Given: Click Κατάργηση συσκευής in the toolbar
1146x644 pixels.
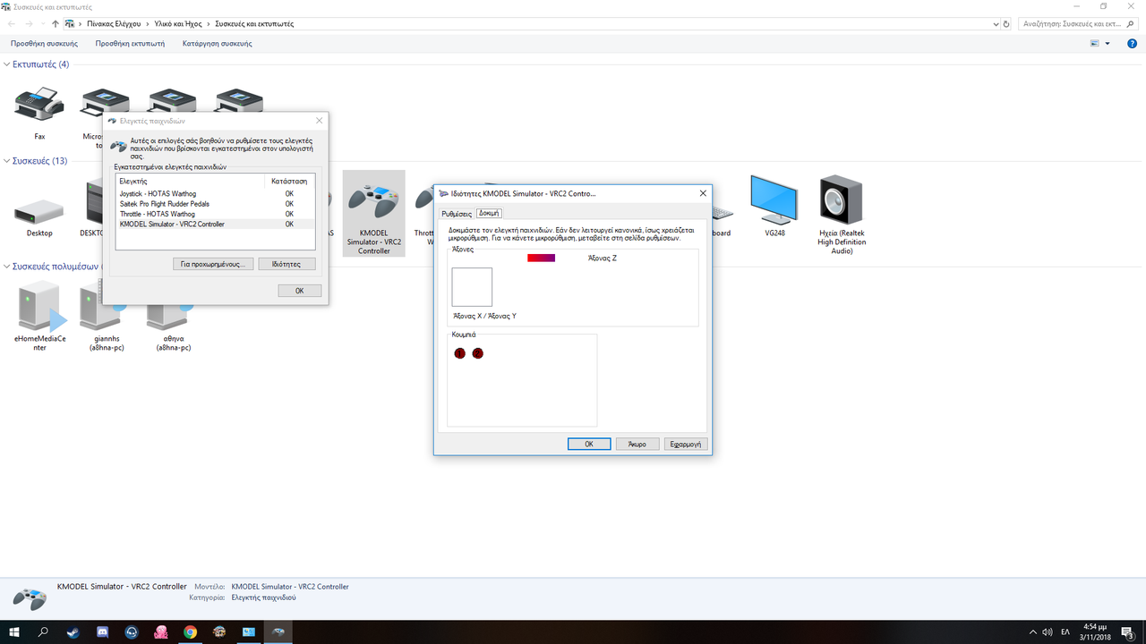Looking at the screenshot, I should (x=217, y=43).
